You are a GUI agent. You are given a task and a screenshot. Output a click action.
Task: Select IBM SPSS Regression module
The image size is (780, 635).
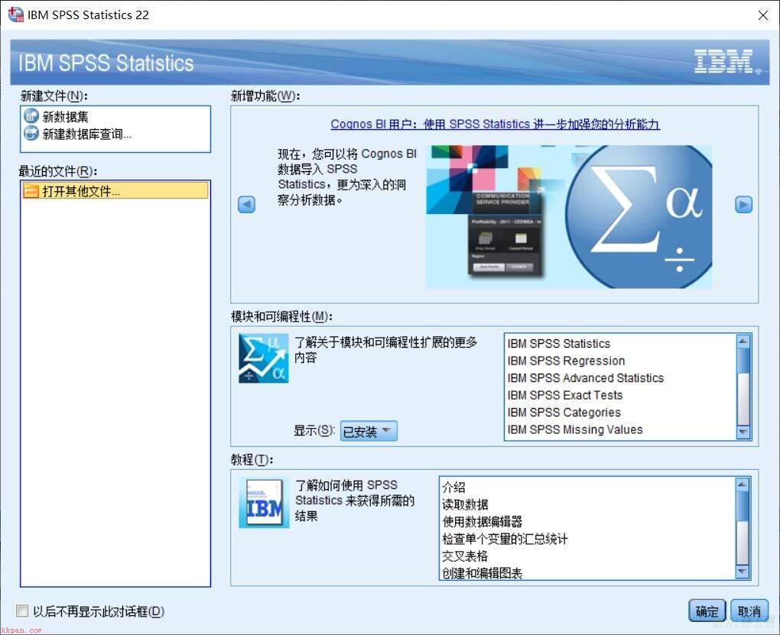point(619,361)
